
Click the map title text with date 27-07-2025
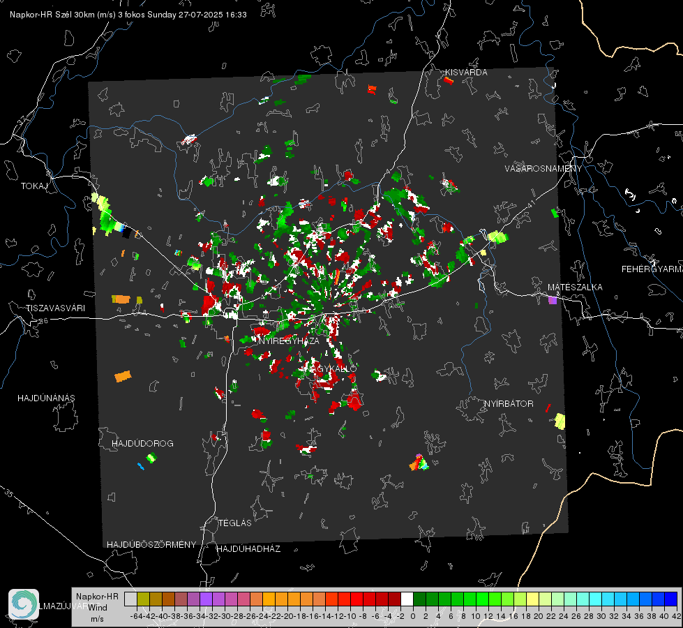click(128, 15)
